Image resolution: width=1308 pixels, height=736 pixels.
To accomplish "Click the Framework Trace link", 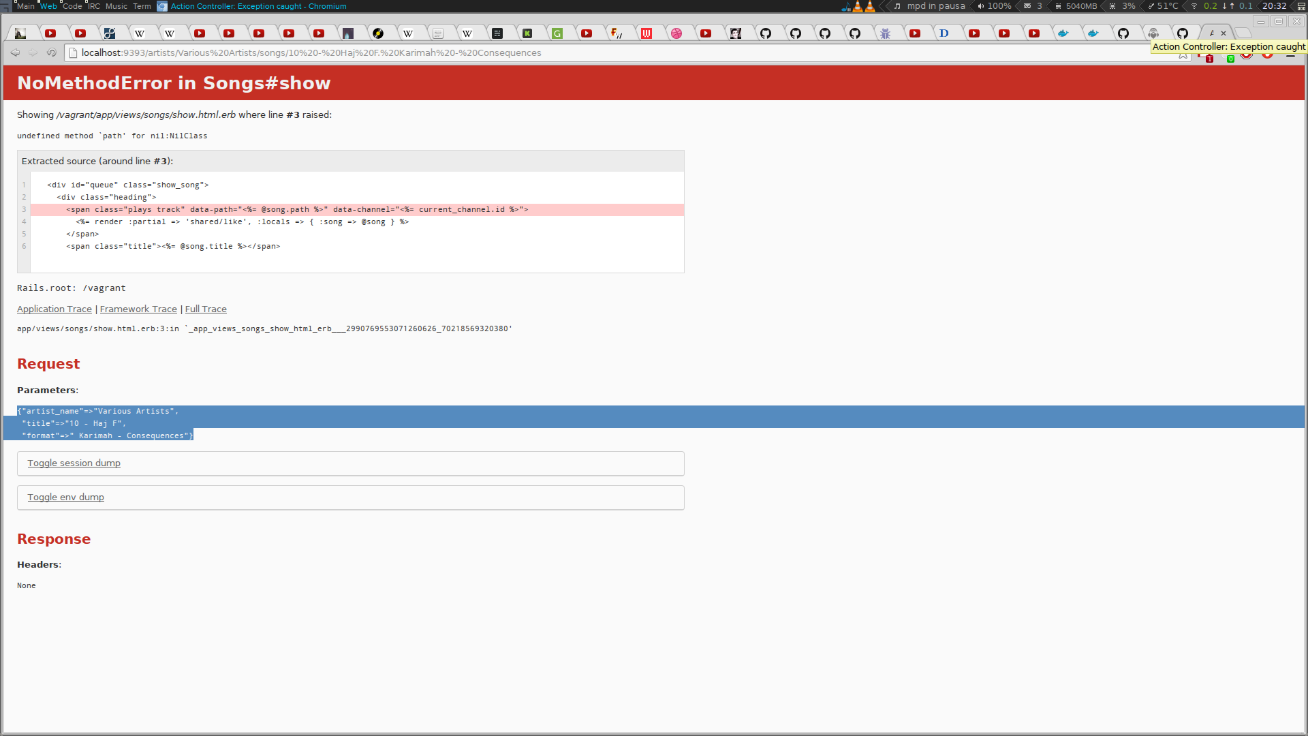I will (138, 308).
